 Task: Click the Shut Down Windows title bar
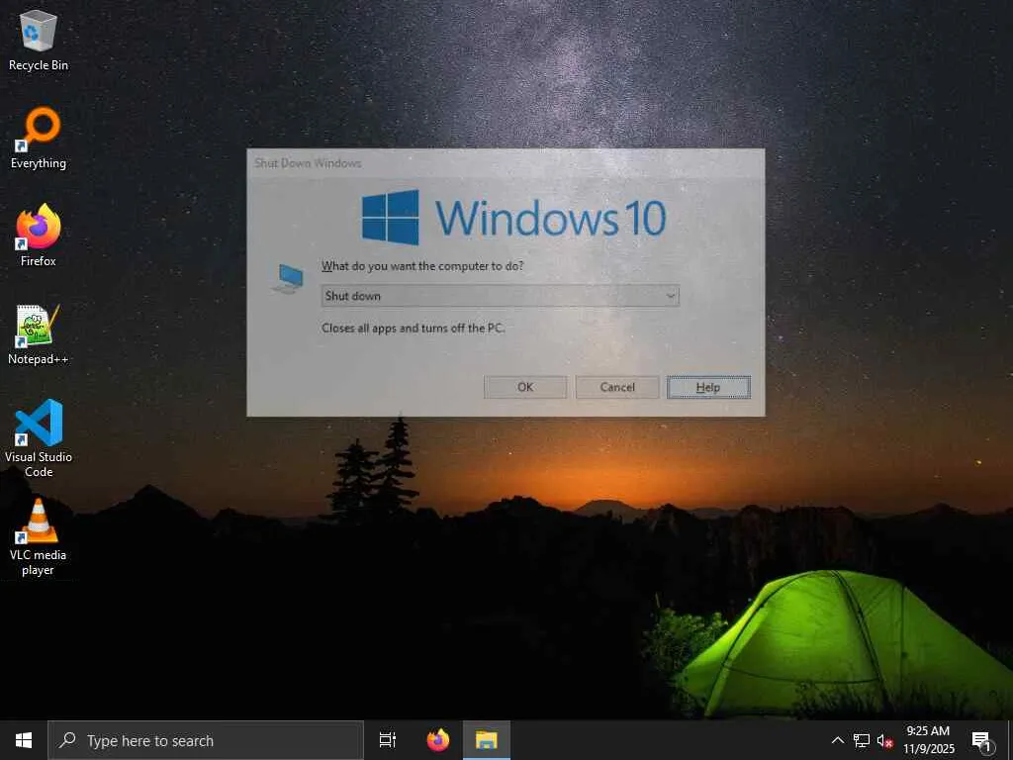506,163
